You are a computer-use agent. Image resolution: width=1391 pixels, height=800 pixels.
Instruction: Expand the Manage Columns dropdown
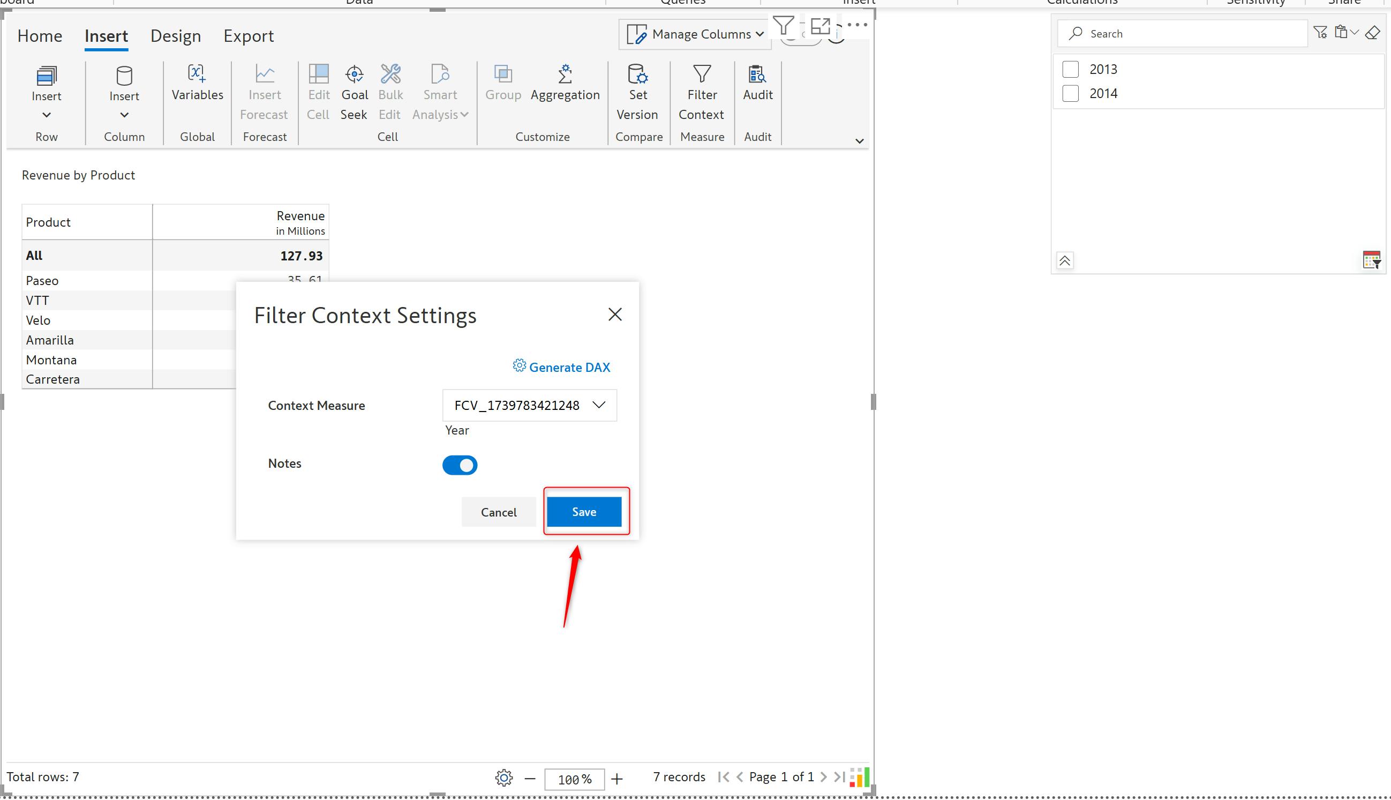[695, 34]
